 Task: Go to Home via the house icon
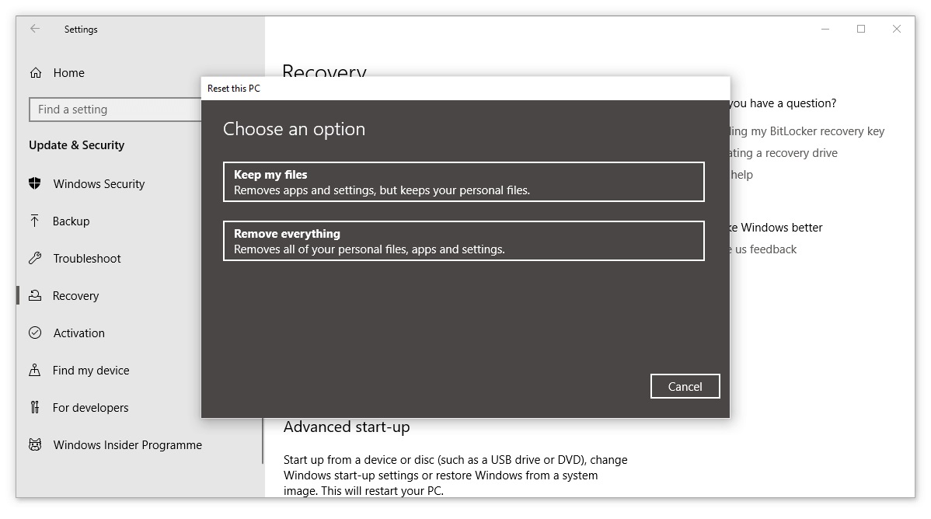click(x=36, y=73)
